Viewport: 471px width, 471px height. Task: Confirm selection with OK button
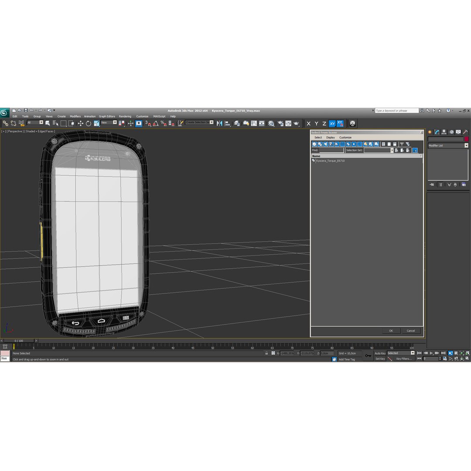click(391, 331)
